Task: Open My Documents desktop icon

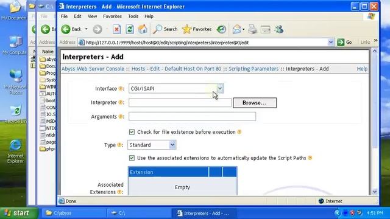Action: [14, 10]
